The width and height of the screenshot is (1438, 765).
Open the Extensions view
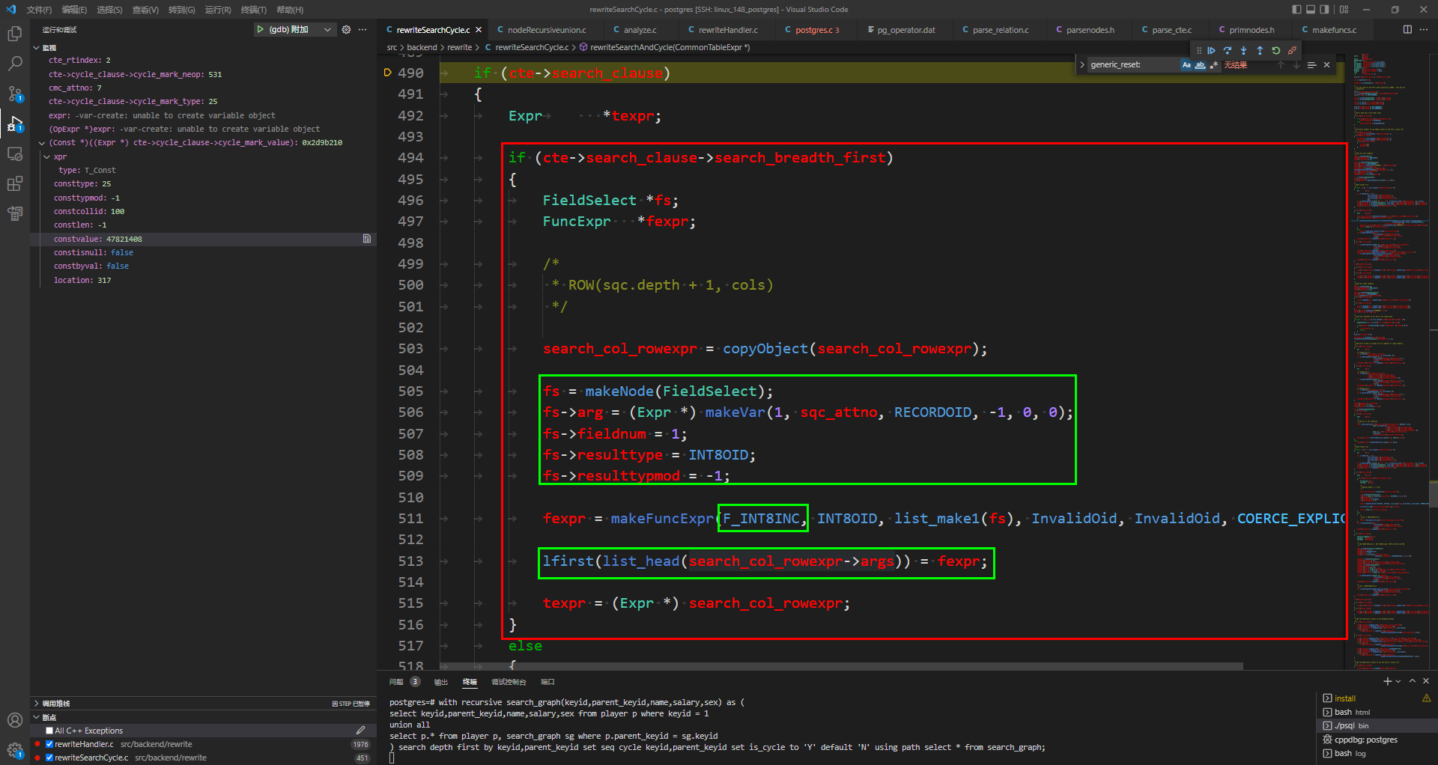15,183
